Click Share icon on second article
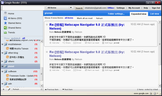Viewport: 162px width, 96px height. click(x=64, y=70)
